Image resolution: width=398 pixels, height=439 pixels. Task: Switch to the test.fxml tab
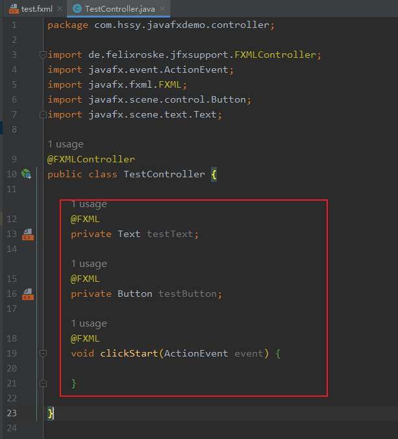click(36, 9)
